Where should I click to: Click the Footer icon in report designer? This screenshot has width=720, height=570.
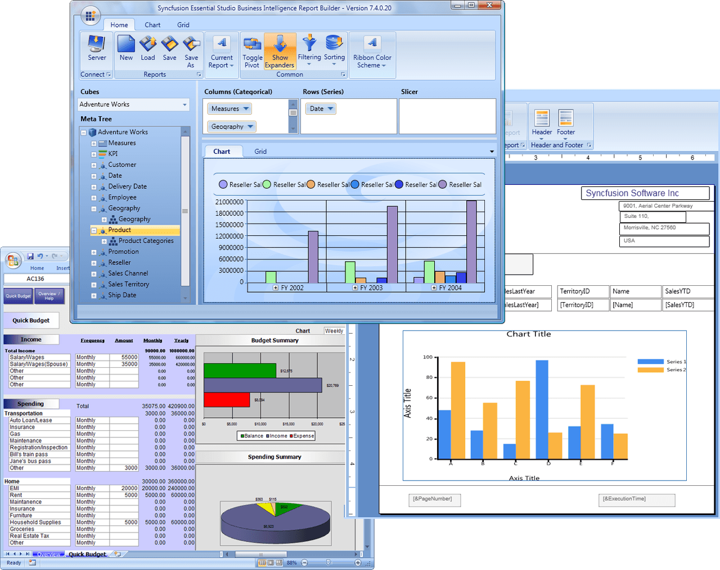tap(566, 118)
